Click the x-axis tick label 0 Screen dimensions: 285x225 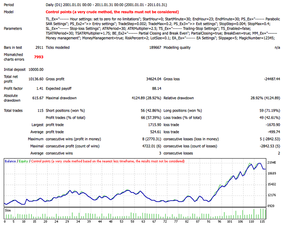tap(5, 221)
